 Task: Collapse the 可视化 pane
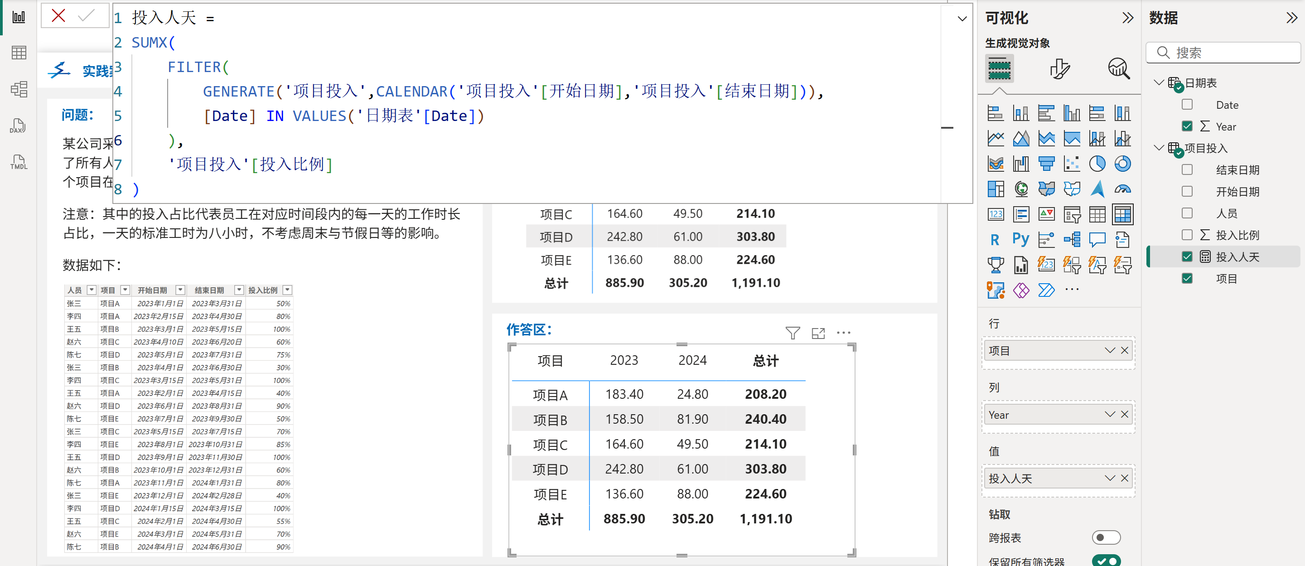1127,18
